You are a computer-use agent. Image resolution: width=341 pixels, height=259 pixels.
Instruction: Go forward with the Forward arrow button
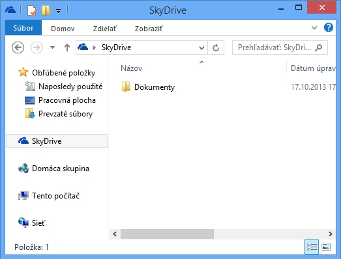37,48
